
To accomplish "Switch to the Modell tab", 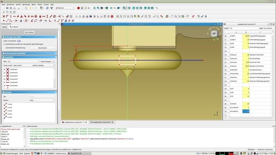I will pyautogui.click(x=4, y=27).
